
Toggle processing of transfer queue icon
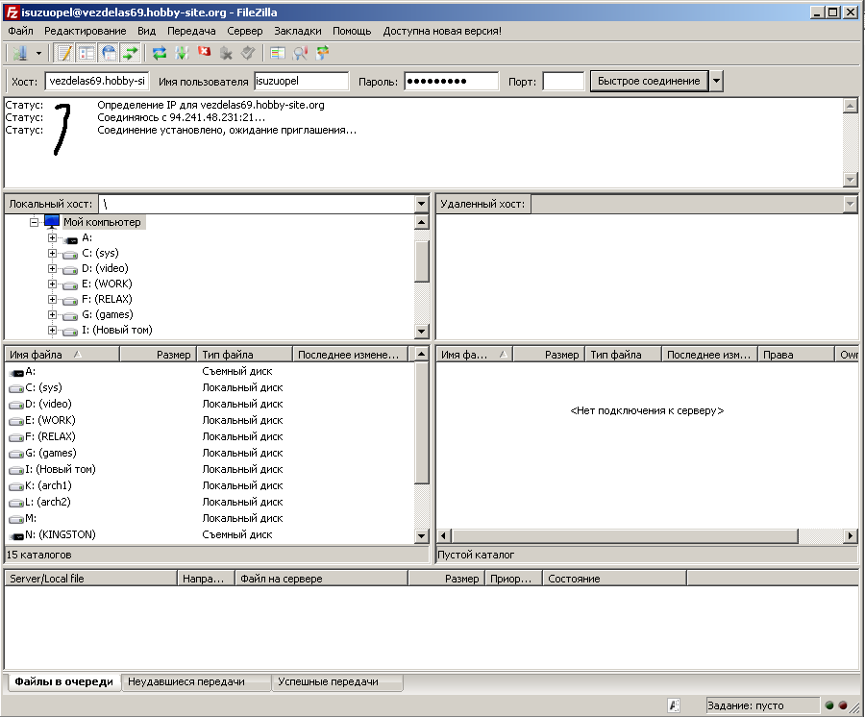182,53
